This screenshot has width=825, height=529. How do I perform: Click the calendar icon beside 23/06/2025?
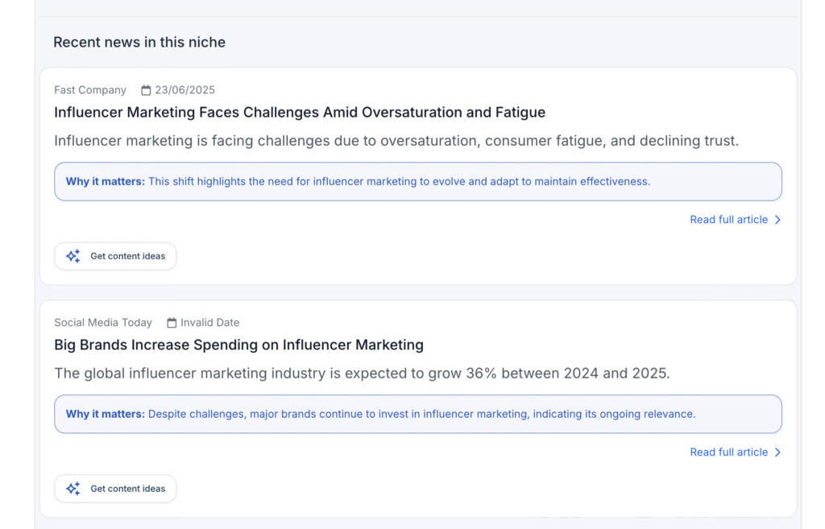click(146, 90)
